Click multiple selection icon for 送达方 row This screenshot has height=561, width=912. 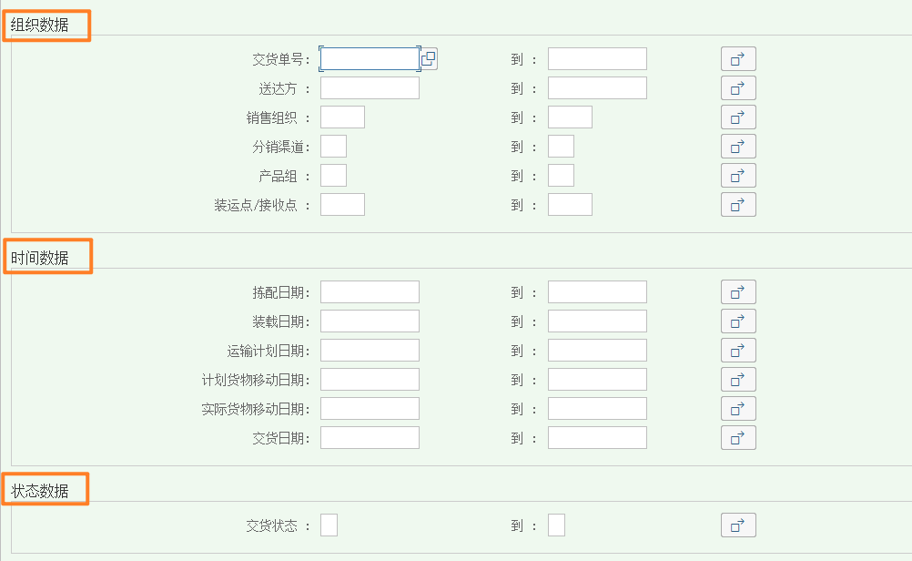pyautogui.click(x=738, y=88)
